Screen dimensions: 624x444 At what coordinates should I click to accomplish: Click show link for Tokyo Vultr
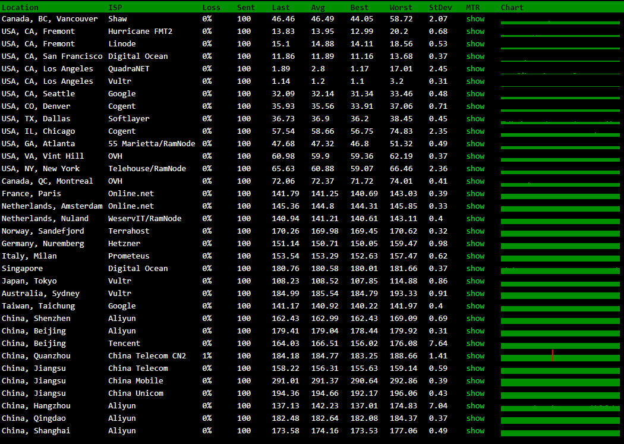click(x=475, y=281)
